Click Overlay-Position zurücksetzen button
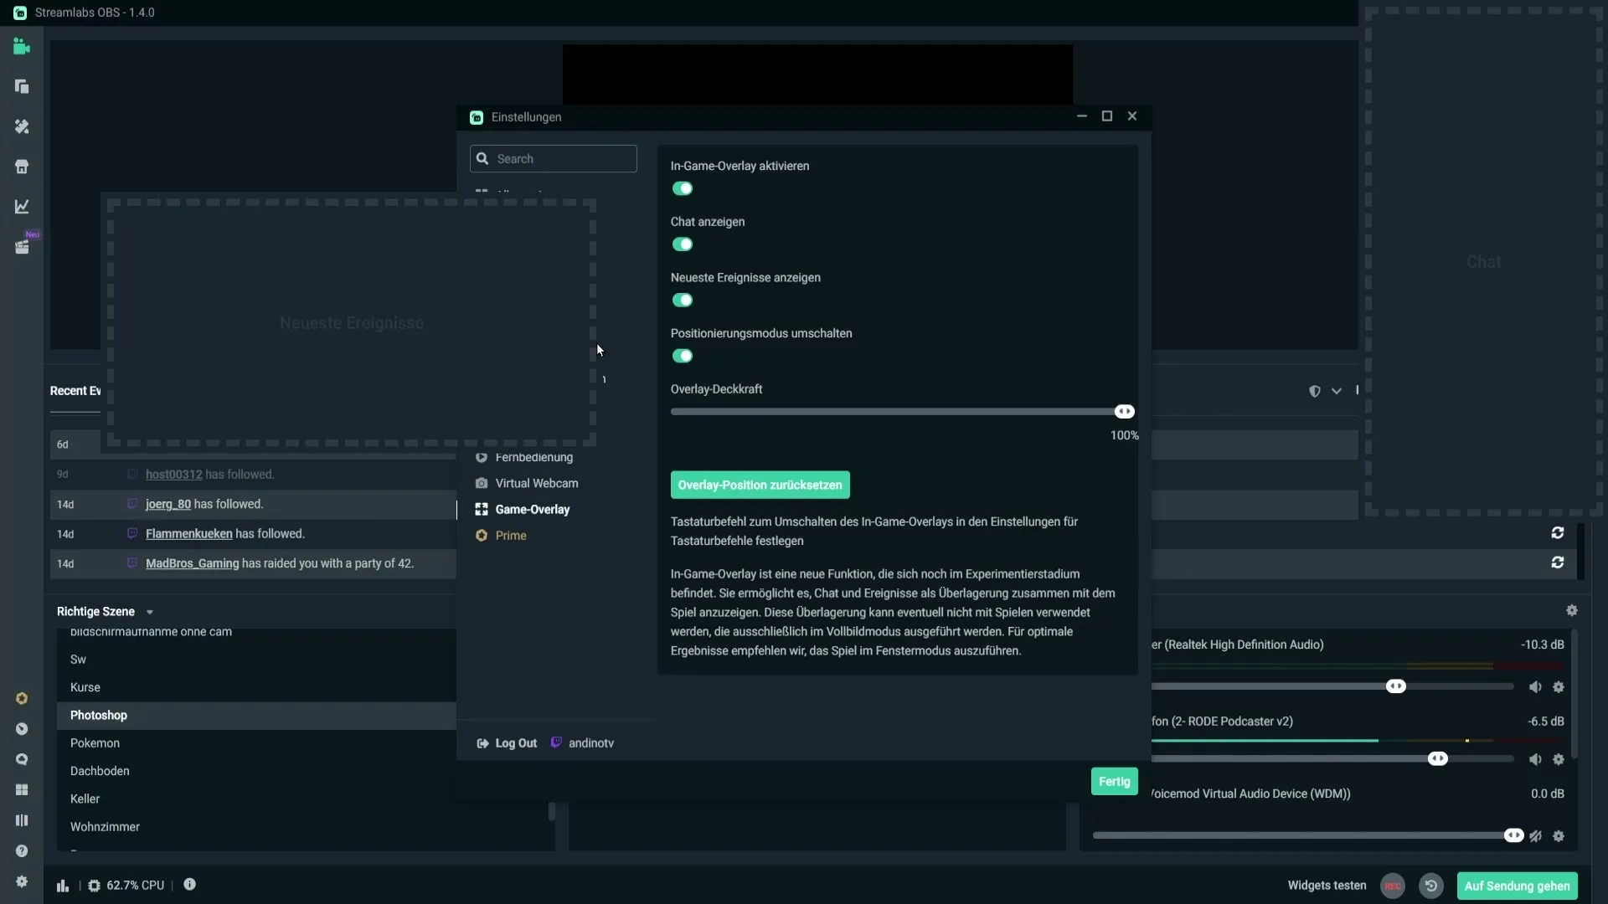 point(760,485)
